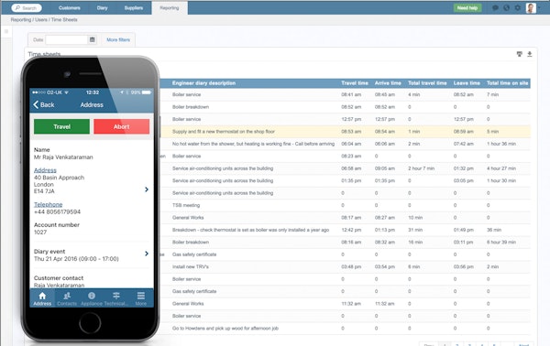Open the chat messages icon in header
Screen dimensions: 550x346
(x=495, y=7)
